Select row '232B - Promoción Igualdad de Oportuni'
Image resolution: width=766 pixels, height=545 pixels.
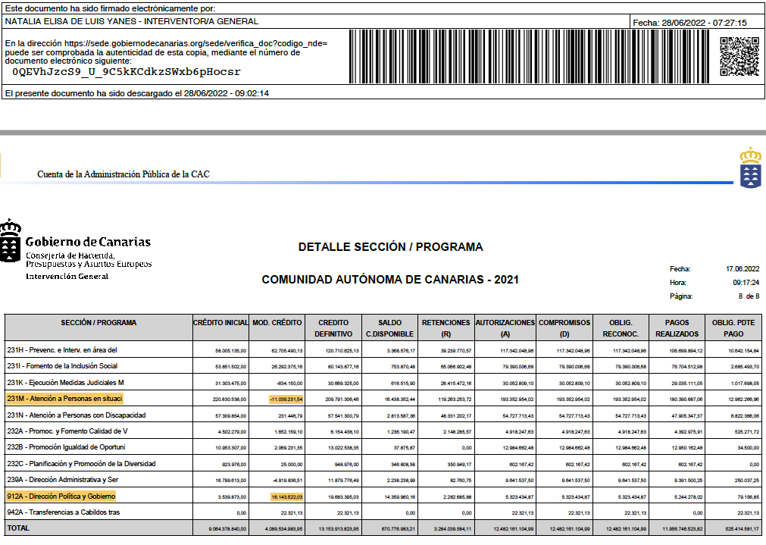click(383, 447)
